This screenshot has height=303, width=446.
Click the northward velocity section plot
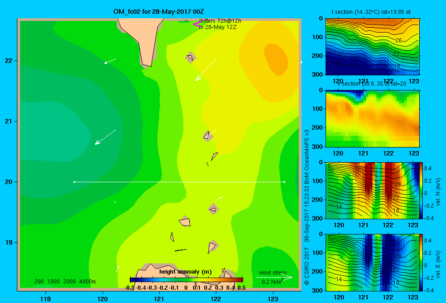click(372, 190)
